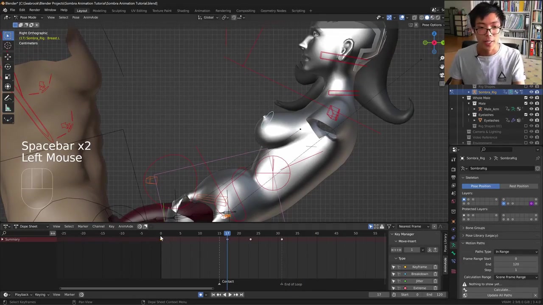Select the Rotate tool
Screen dimensions: 543x305
point(8,67)
